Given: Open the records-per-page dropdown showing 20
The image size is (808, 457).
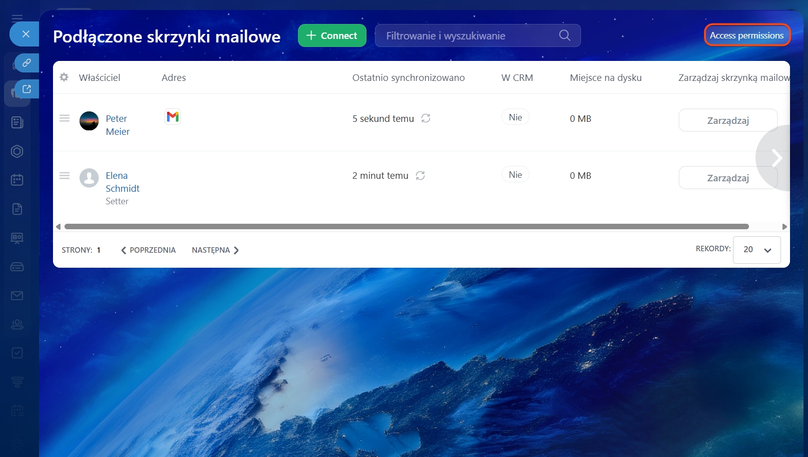Looking at the screenshot, I should pyautogui.click(x=756, y=250).
